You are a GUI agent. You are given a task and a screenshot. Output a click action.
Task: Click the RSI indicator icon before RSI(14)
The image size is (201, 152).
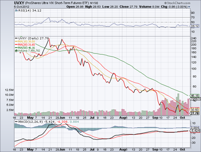(x=16, y=10)
